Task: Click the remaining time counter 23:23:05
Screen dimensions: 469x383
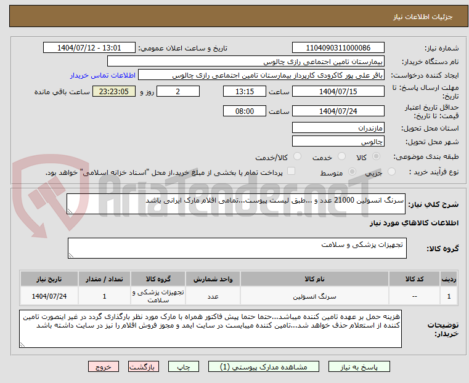Action: coord(114,91)
